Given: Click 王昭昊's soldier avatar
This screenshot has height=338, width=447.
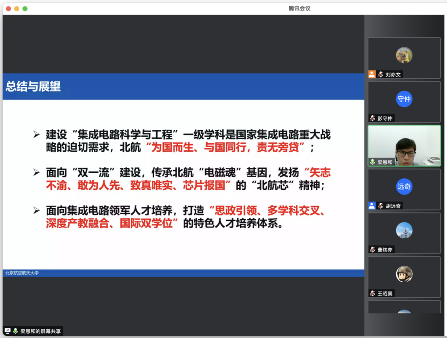Looking at the screenshot, I should 404,274.
